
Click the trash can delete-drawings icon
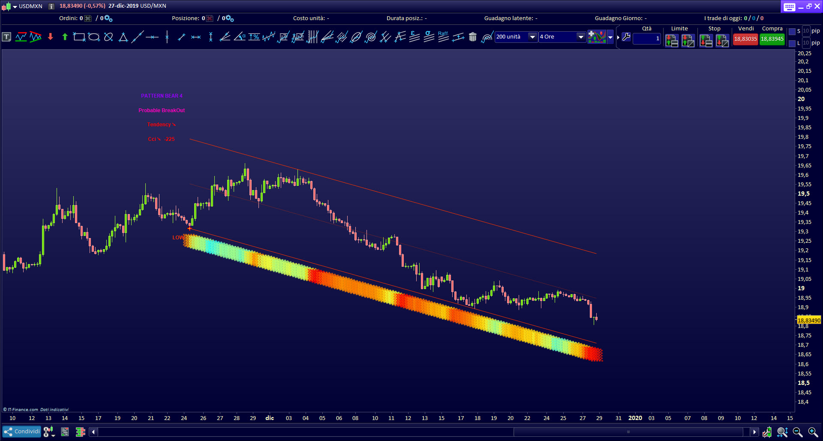tap(472, 37)
